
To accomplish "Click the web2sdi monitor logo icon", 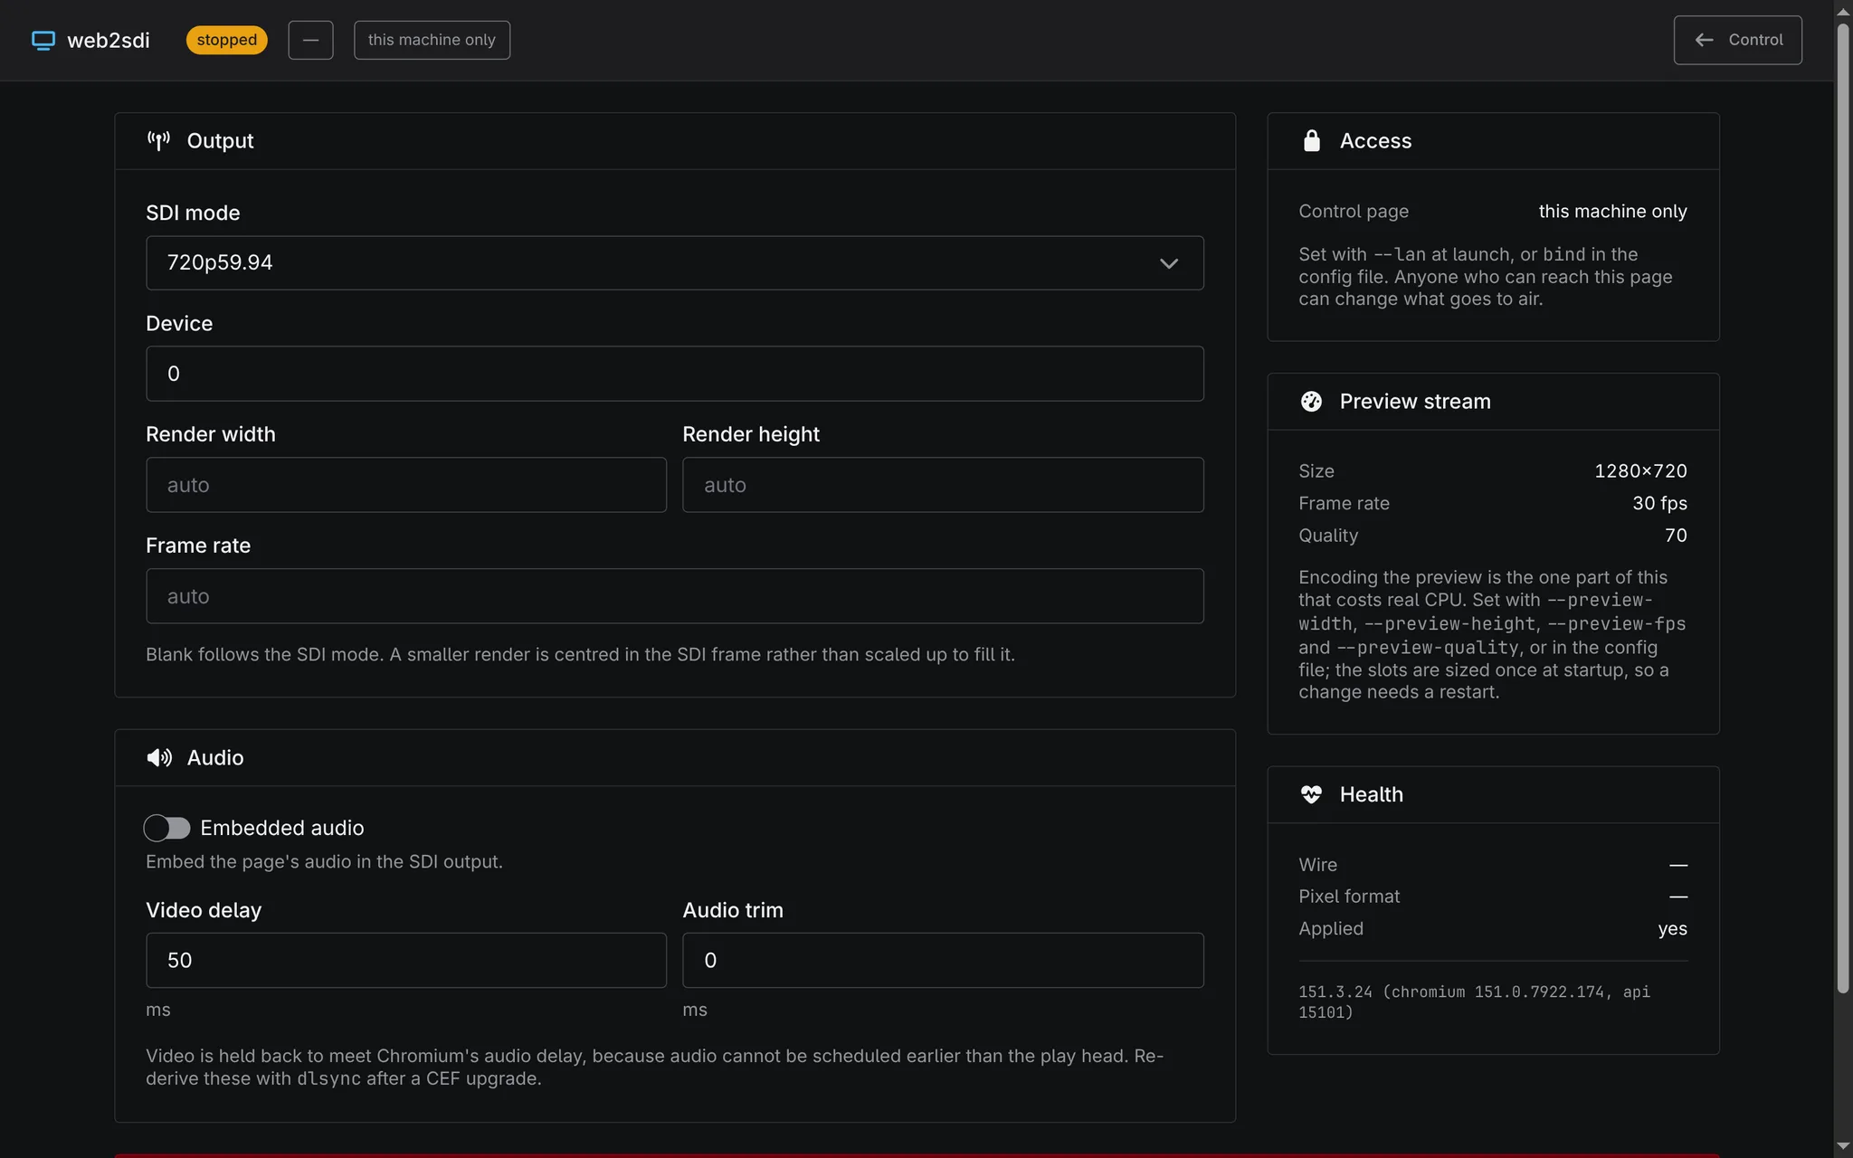I will pos(43,40).
